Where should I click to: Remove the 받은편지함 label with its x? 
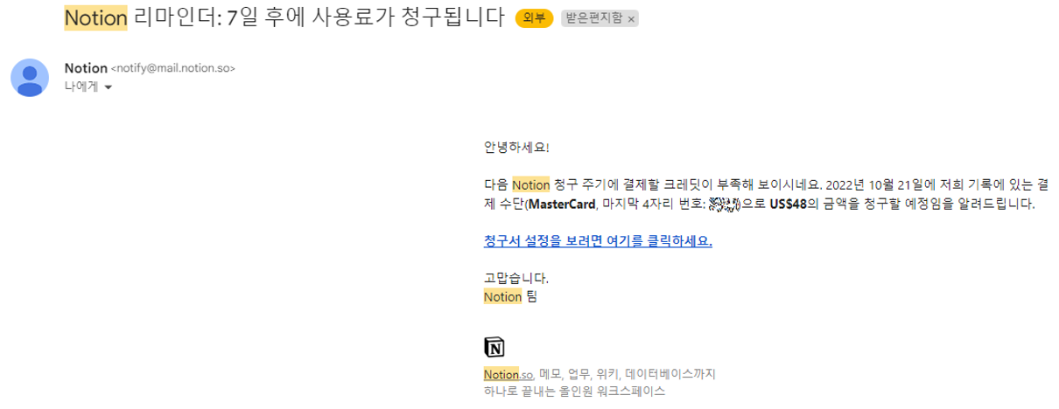tap(632, 18)
